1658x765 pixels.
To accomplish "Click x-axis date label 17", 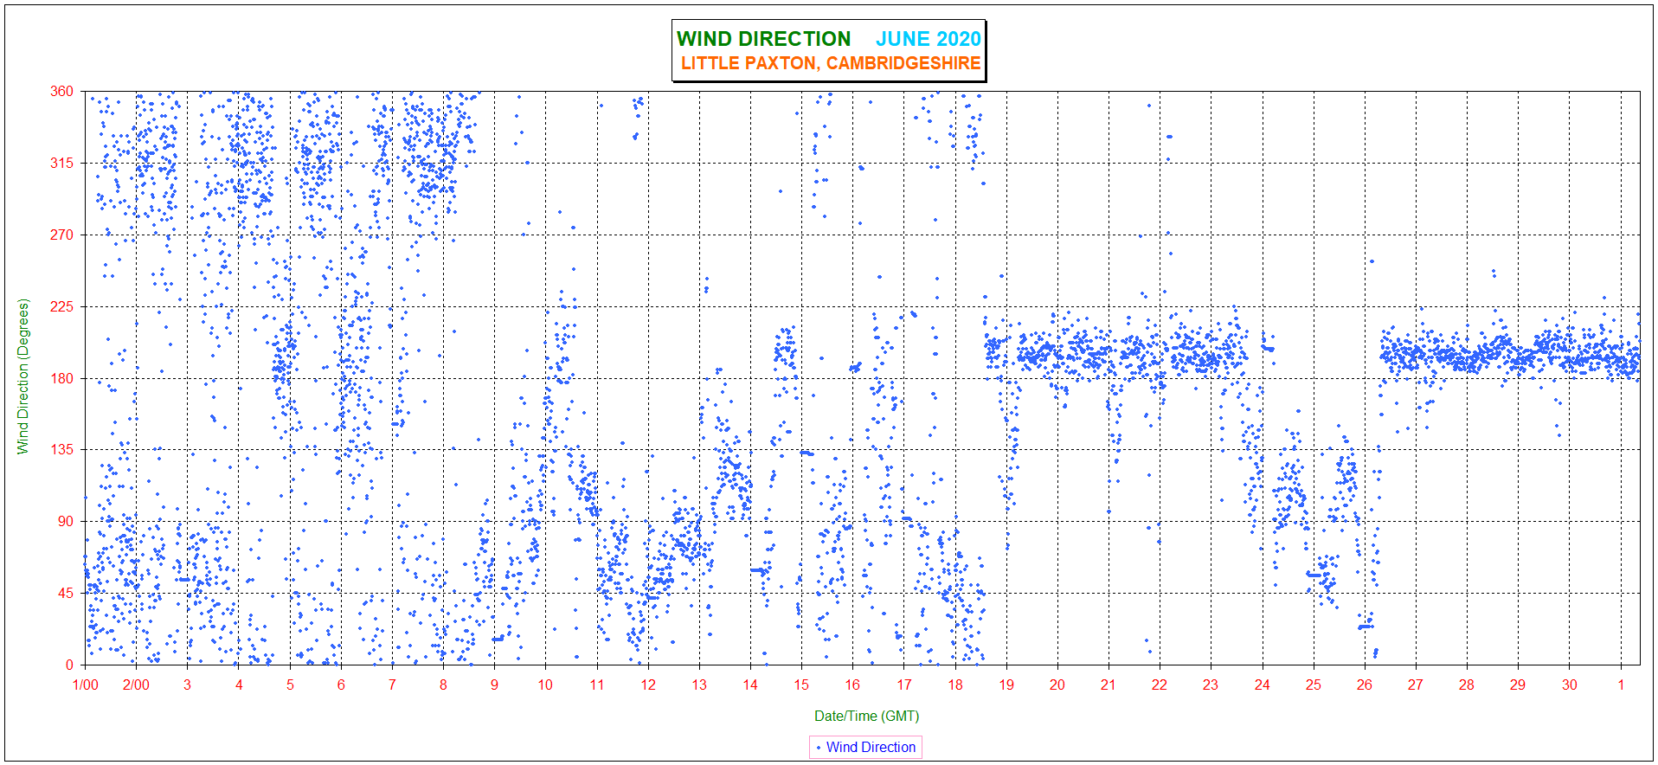I will click(x=903, y=685).
